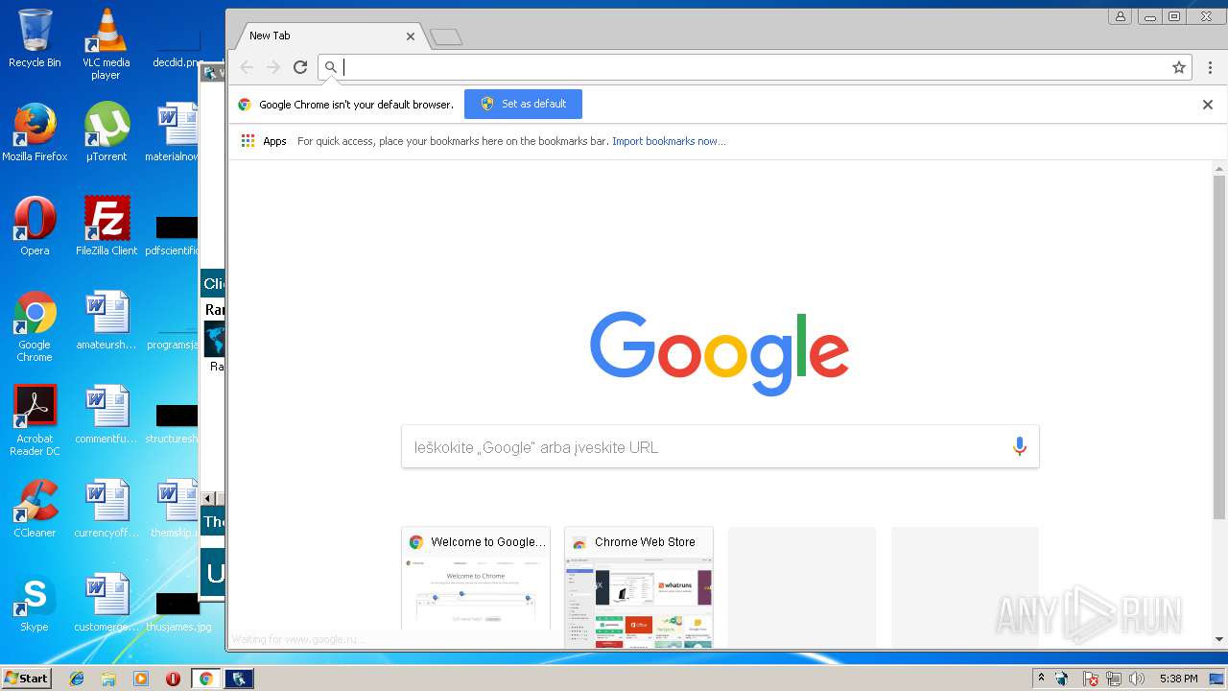
Task: Select the Skype desktop icon
Action: 35,603
